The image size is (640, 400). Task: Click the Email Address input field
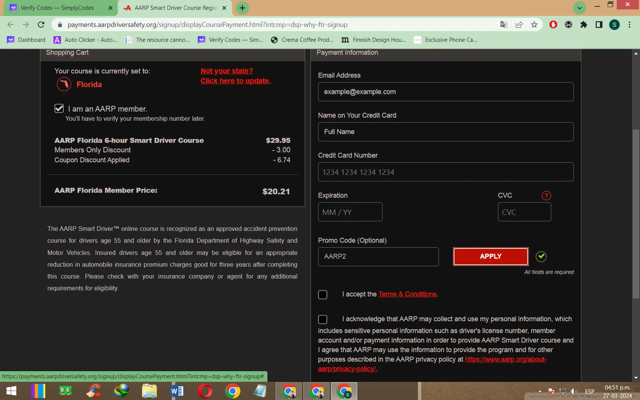point(445,92)
